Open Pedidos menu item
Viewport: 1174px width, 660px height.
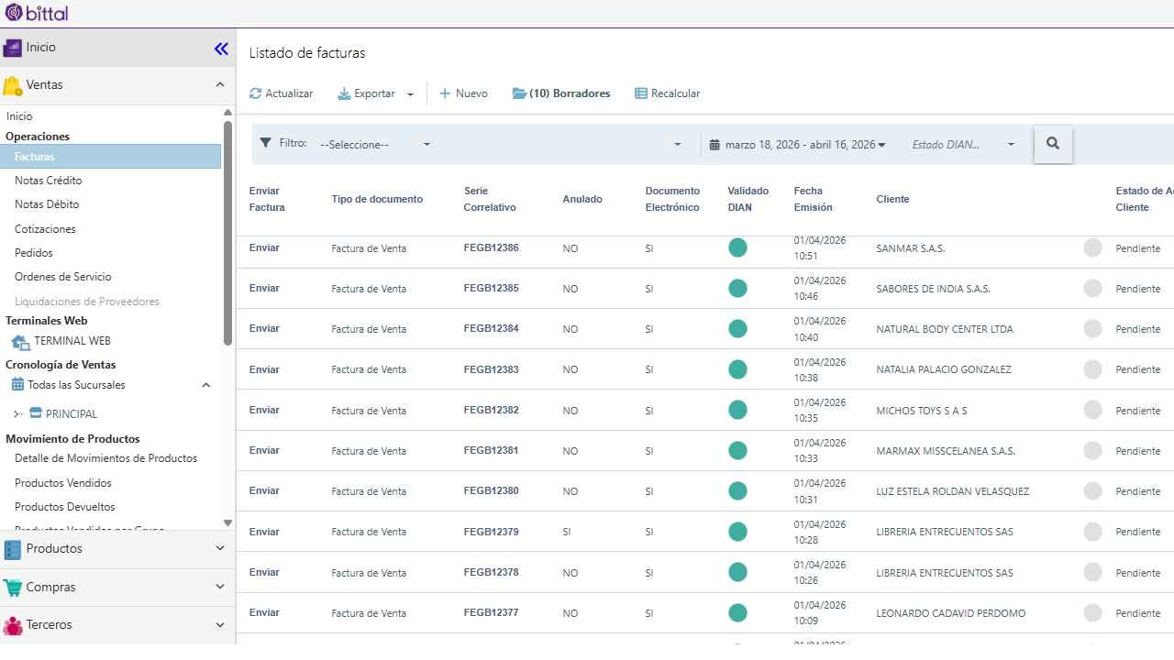coord(34,253)
